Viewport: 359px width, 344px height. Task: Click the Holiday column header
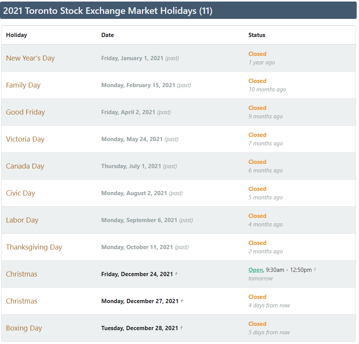tap(17, 35)
